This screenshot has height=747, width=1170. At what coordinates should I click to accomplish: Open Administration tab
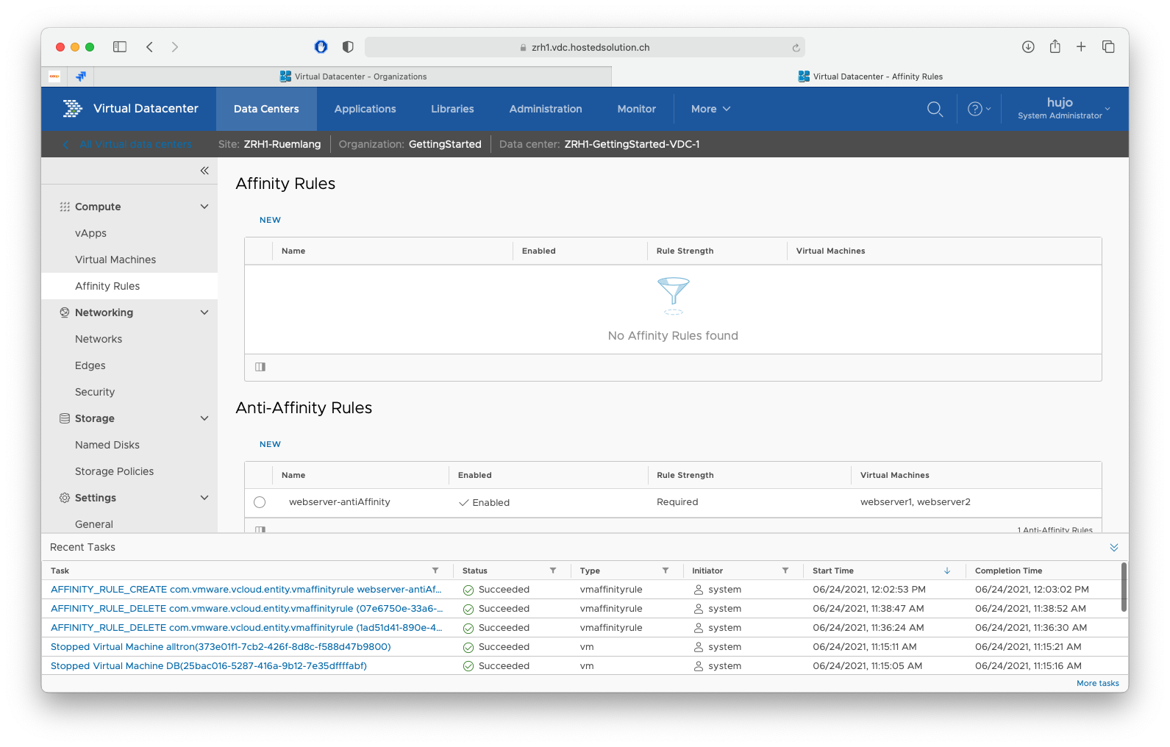click(546, 109)
